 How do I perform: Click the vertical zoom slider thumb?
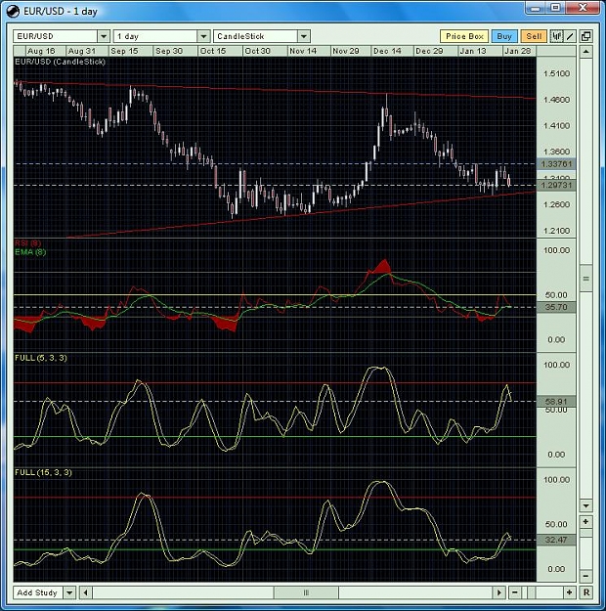(x=586, y=532)
